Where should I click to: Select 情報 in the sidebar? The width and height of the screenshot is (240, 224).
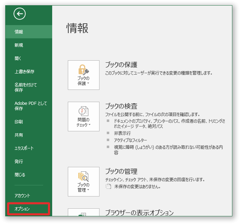pos(29,32)
